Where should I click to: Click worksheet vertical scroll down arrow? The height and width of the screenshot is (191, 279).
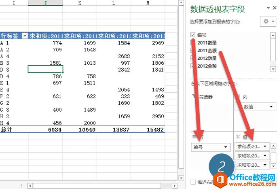coord(181,178)
